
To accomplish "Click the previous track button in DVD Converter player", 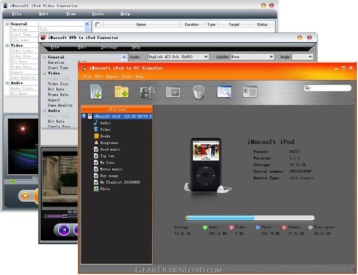I will pyautogui.click(x=64, y=230).
